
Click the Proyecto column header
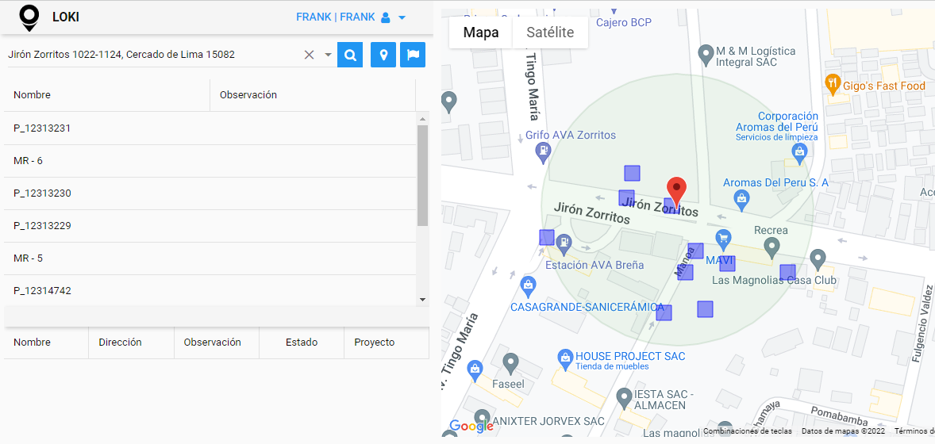(x=375, y=342)
